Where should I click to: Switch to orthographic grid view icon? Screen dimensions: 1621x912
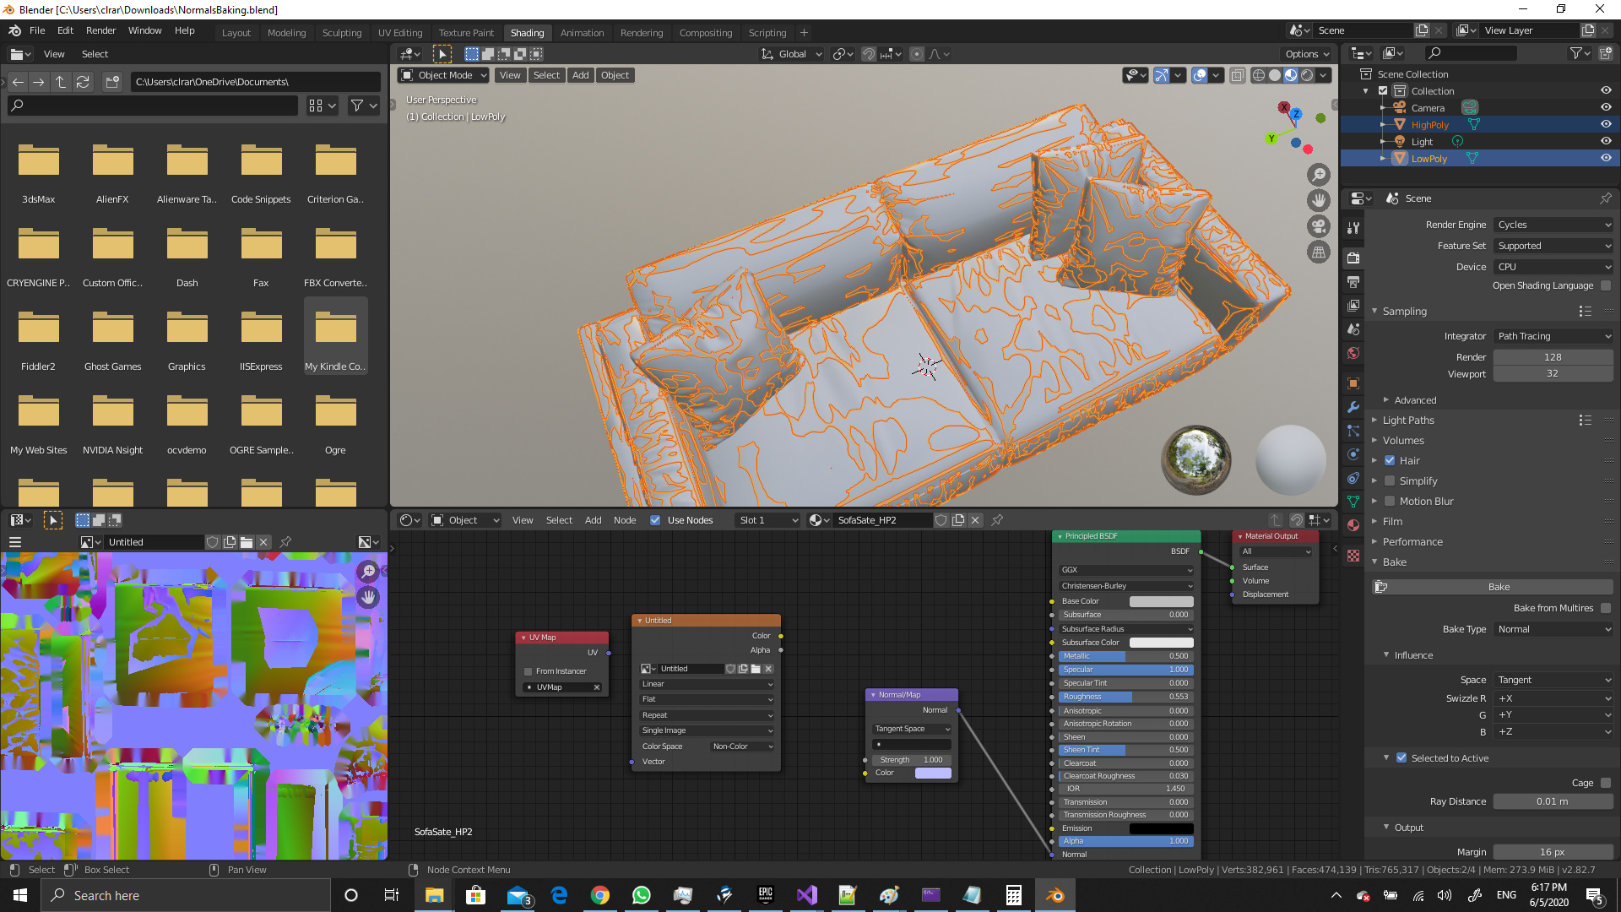click(x=1318, y=252)
